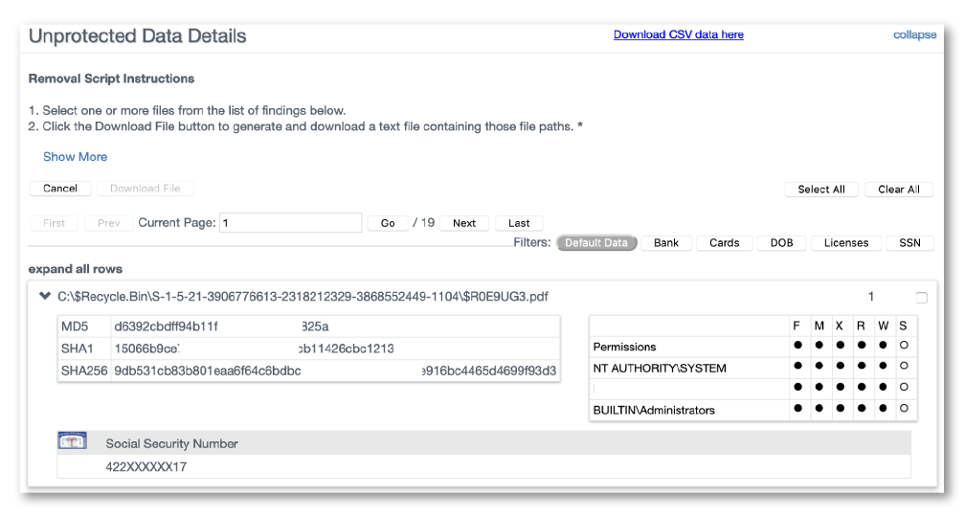Click the SHA1 label cell

click(x=84, y=348)
